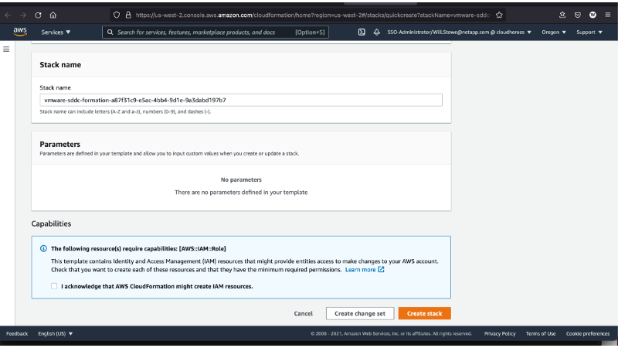The image size is (618, 348).
Task: Toggle the left hamburger navigation menu
Action: click(x=7, y=49)
